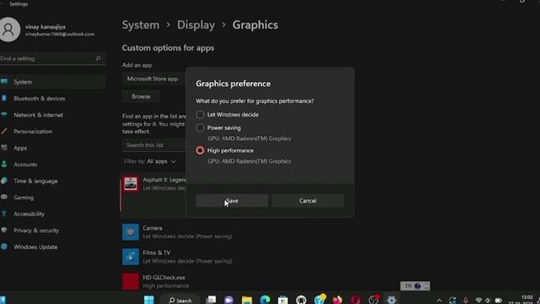Save the graphics preference

[x=232, y=201]
